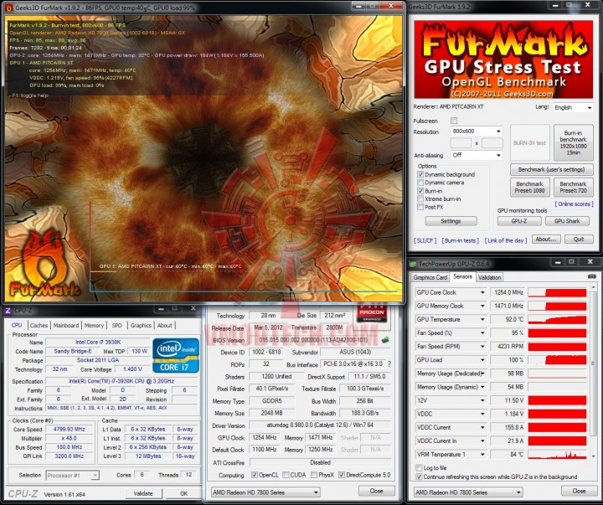Switch to the Mainboard tab in CPU-Z

pos(66,326)
